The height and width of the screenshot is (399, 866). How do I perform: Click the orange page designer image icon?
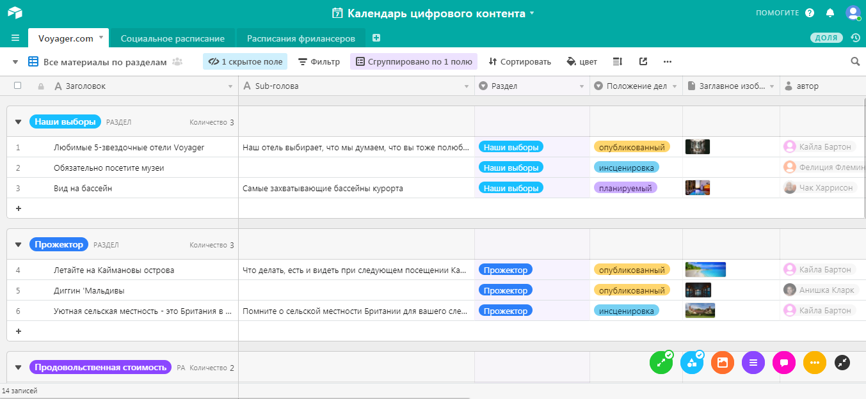[723, 363]
